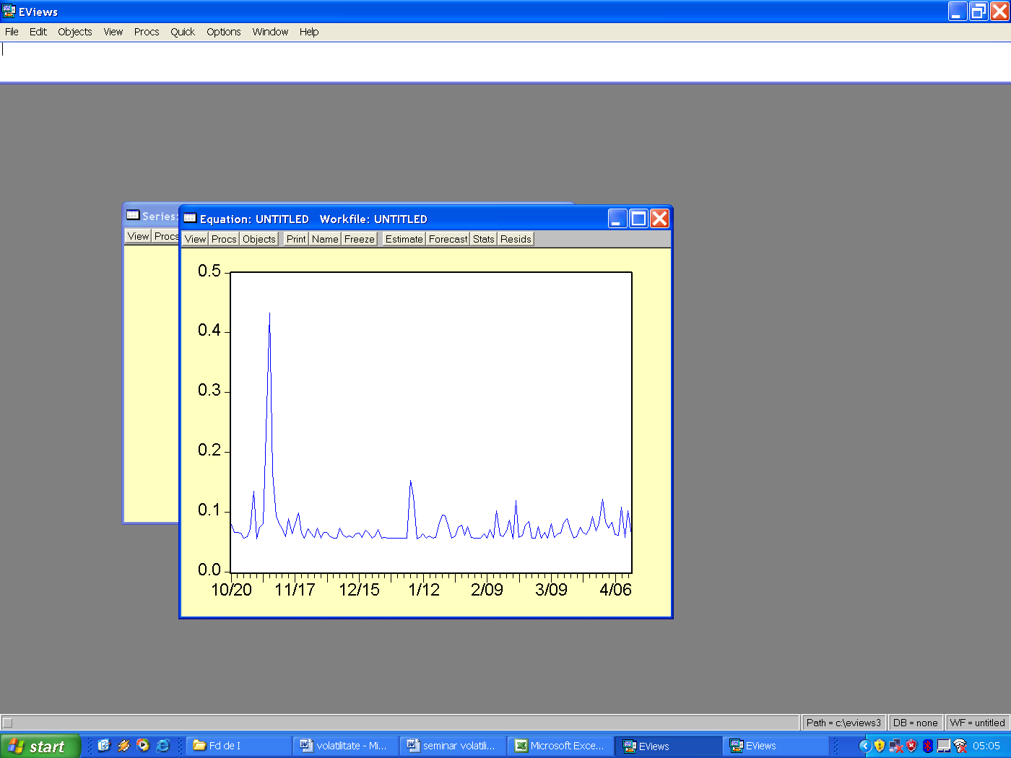Click Procs button in Equation window
This screenshot has width=1011, height=758.
(224, 239)
